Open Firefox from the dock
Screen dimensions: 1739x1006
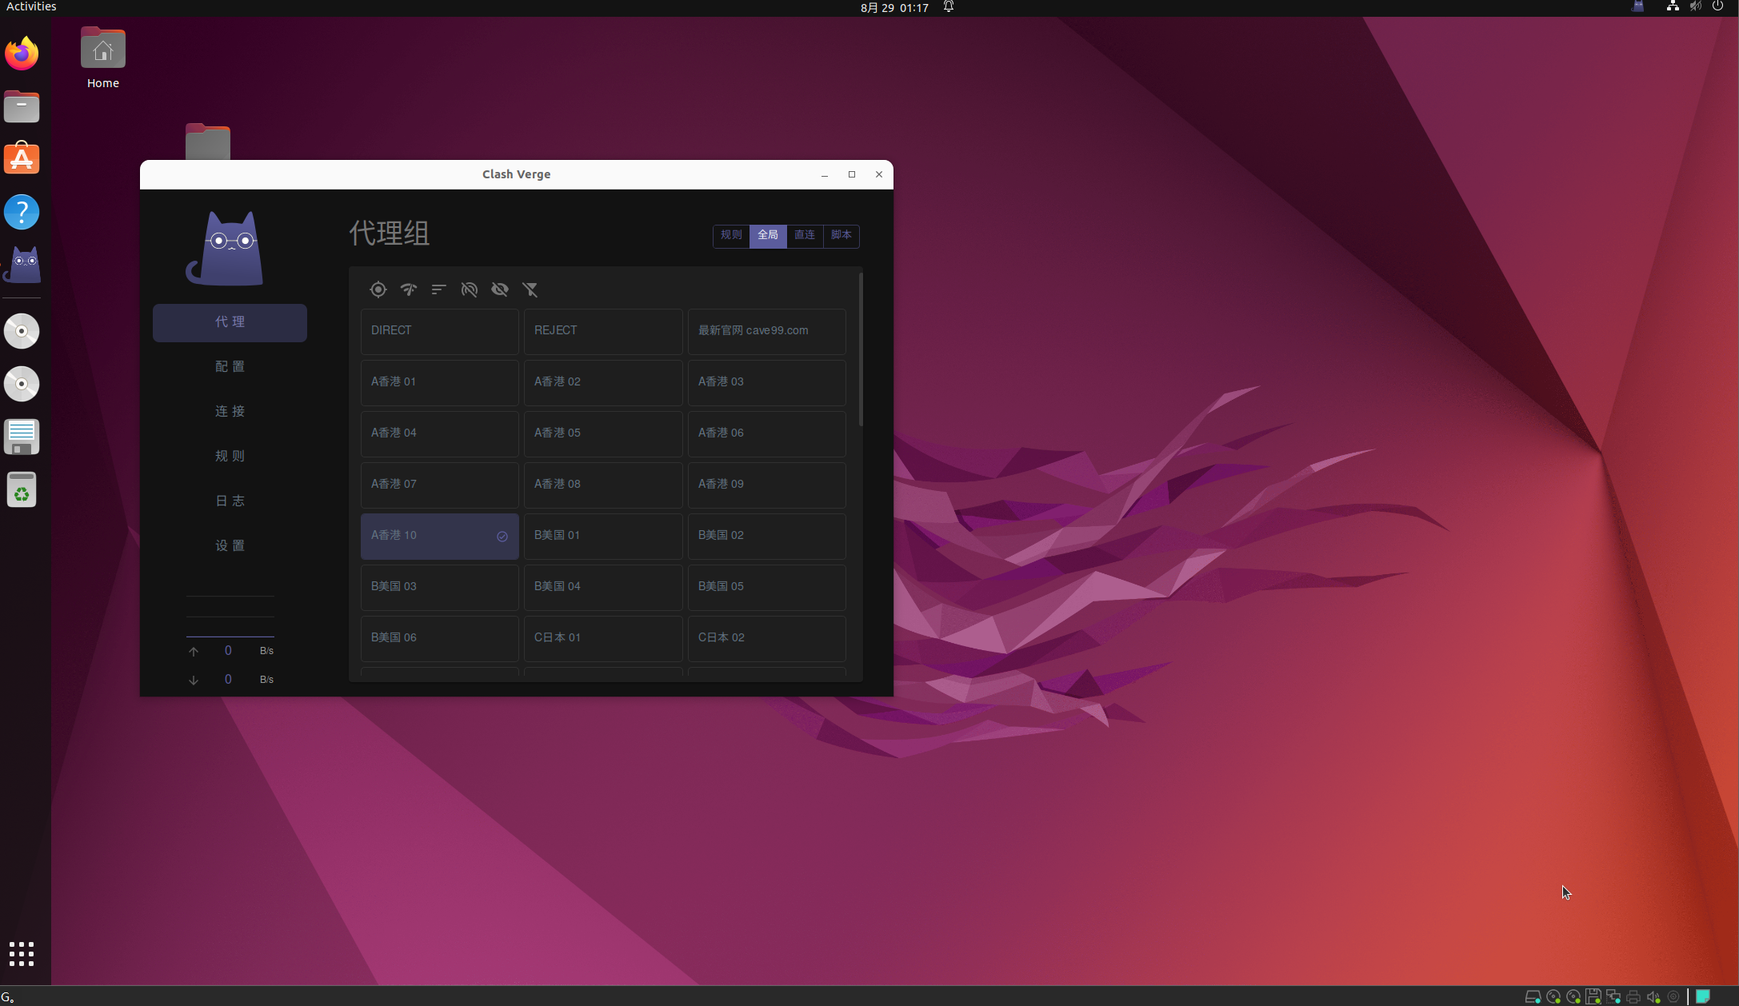[x=22, y=54]
